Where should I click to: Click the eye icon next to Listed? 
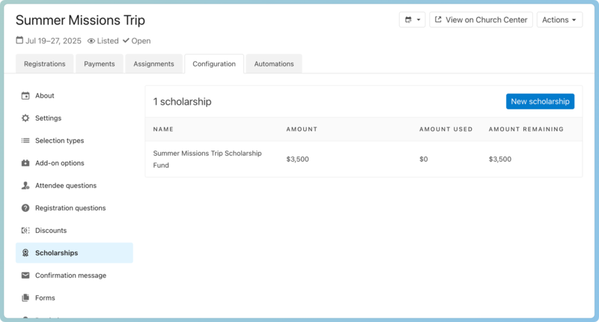point(91,41)
